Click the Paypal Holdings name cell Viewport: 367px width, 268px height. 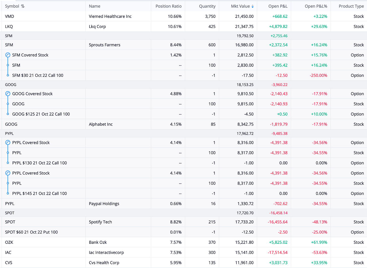point(104,204)
